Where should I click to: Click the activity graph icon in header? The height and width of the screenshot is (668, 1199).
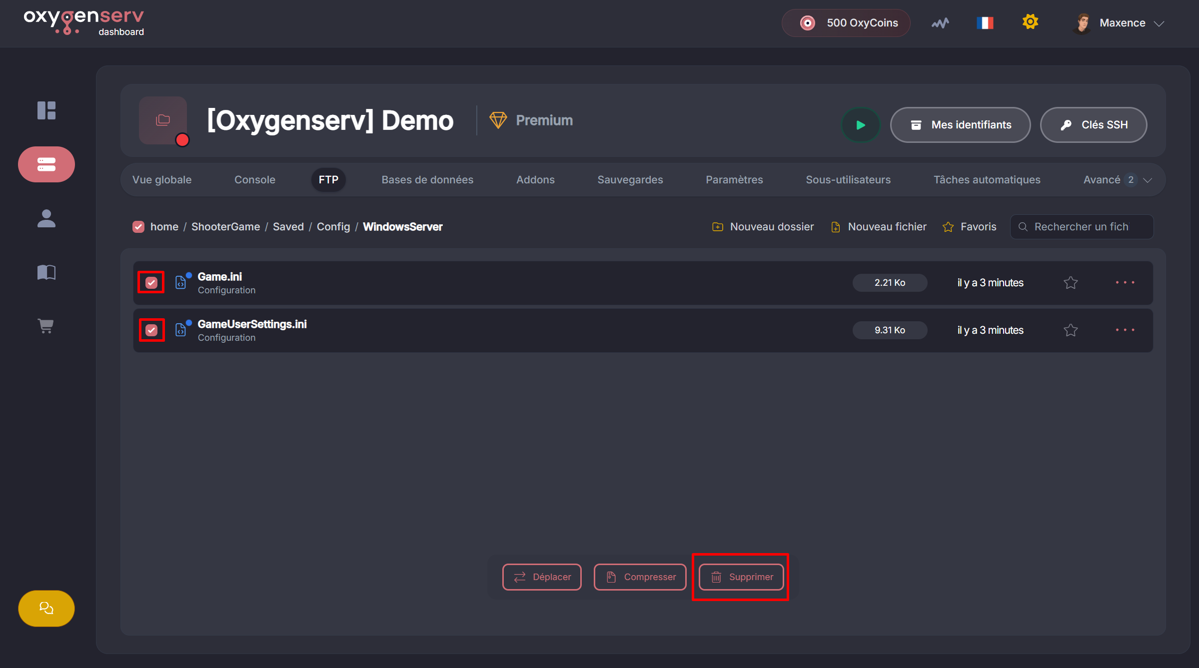click(940, 23)
